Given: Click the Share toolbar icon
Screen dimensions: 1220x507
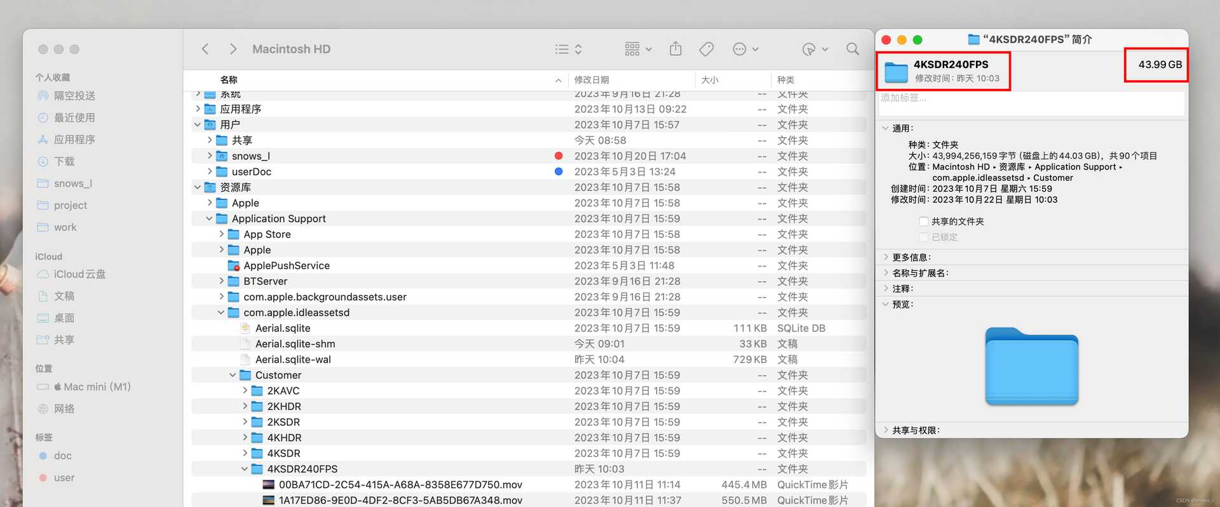Looking at the screenshot, I should [x=675, y=49].
